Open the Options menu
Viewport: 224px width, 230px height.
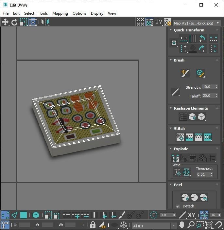79,13
